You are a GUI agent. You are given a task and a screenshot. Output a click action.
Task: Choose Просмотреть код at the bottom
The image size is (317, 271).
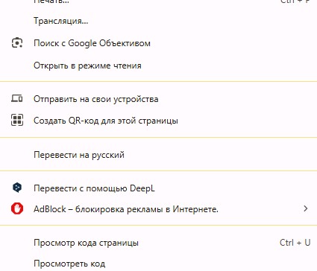click(158, 263)
